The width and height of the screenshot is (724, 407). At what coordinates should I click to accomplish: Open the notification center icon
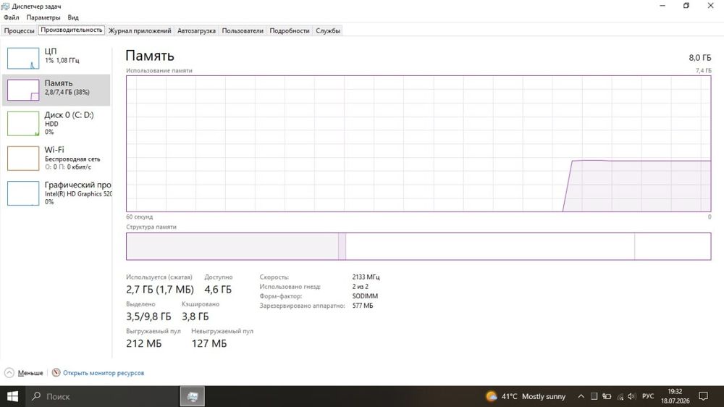(703, 396)
